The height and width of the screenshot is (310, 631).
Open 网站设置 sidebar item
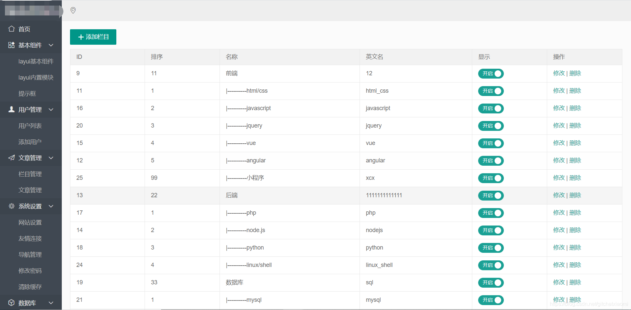[x=31, y=222]
